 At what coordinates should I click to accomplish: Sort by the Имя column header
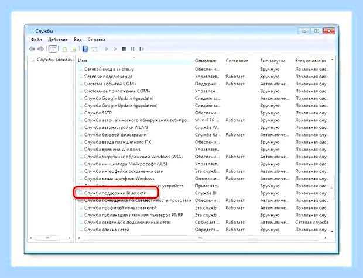click(x=83, y=61)
